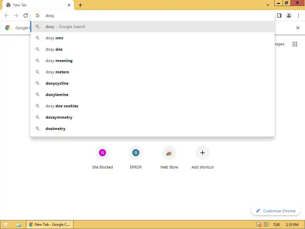This screenshot has height=229, width=305.
Task: Click the search icon beside 'dosimetry'
Action: coord(38,129)
